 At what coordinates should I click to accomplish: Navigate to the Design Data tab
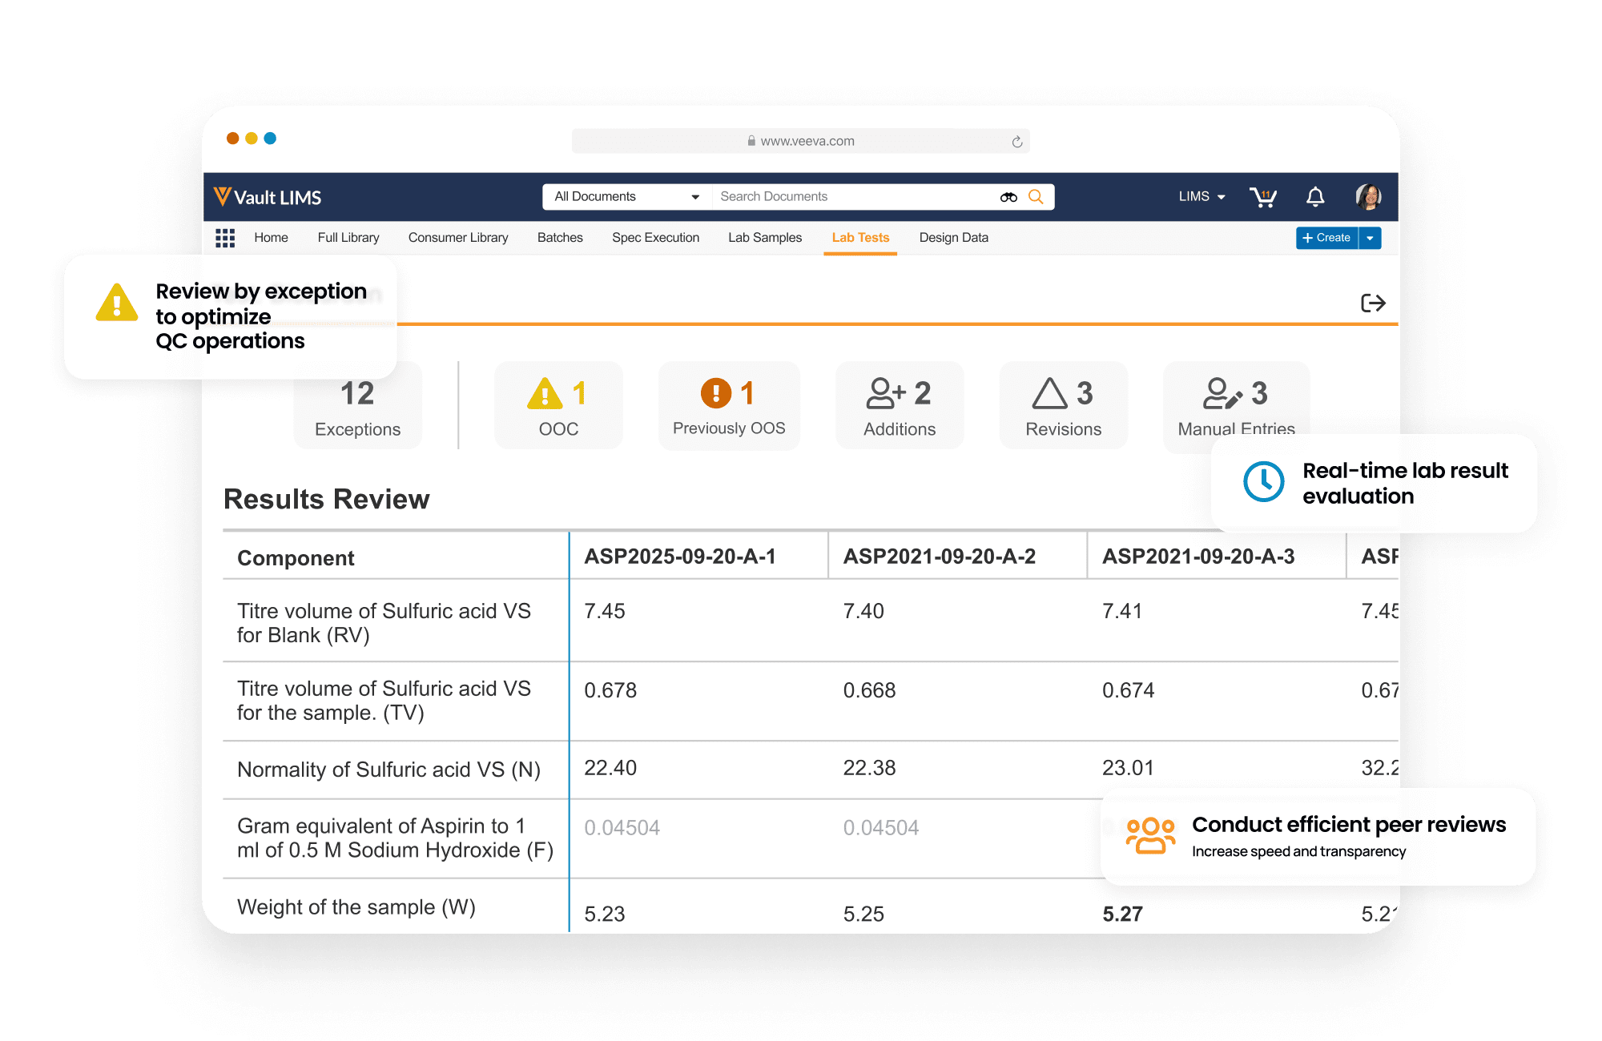[955, 238]
